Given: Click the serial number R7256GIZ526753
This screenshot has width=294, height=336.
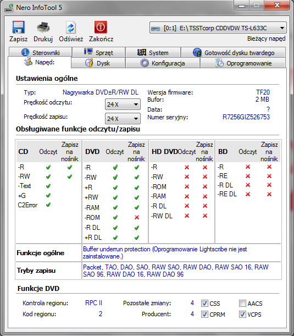Looking at the screenshot, I should pyautogui.click(x=246, y=117).
